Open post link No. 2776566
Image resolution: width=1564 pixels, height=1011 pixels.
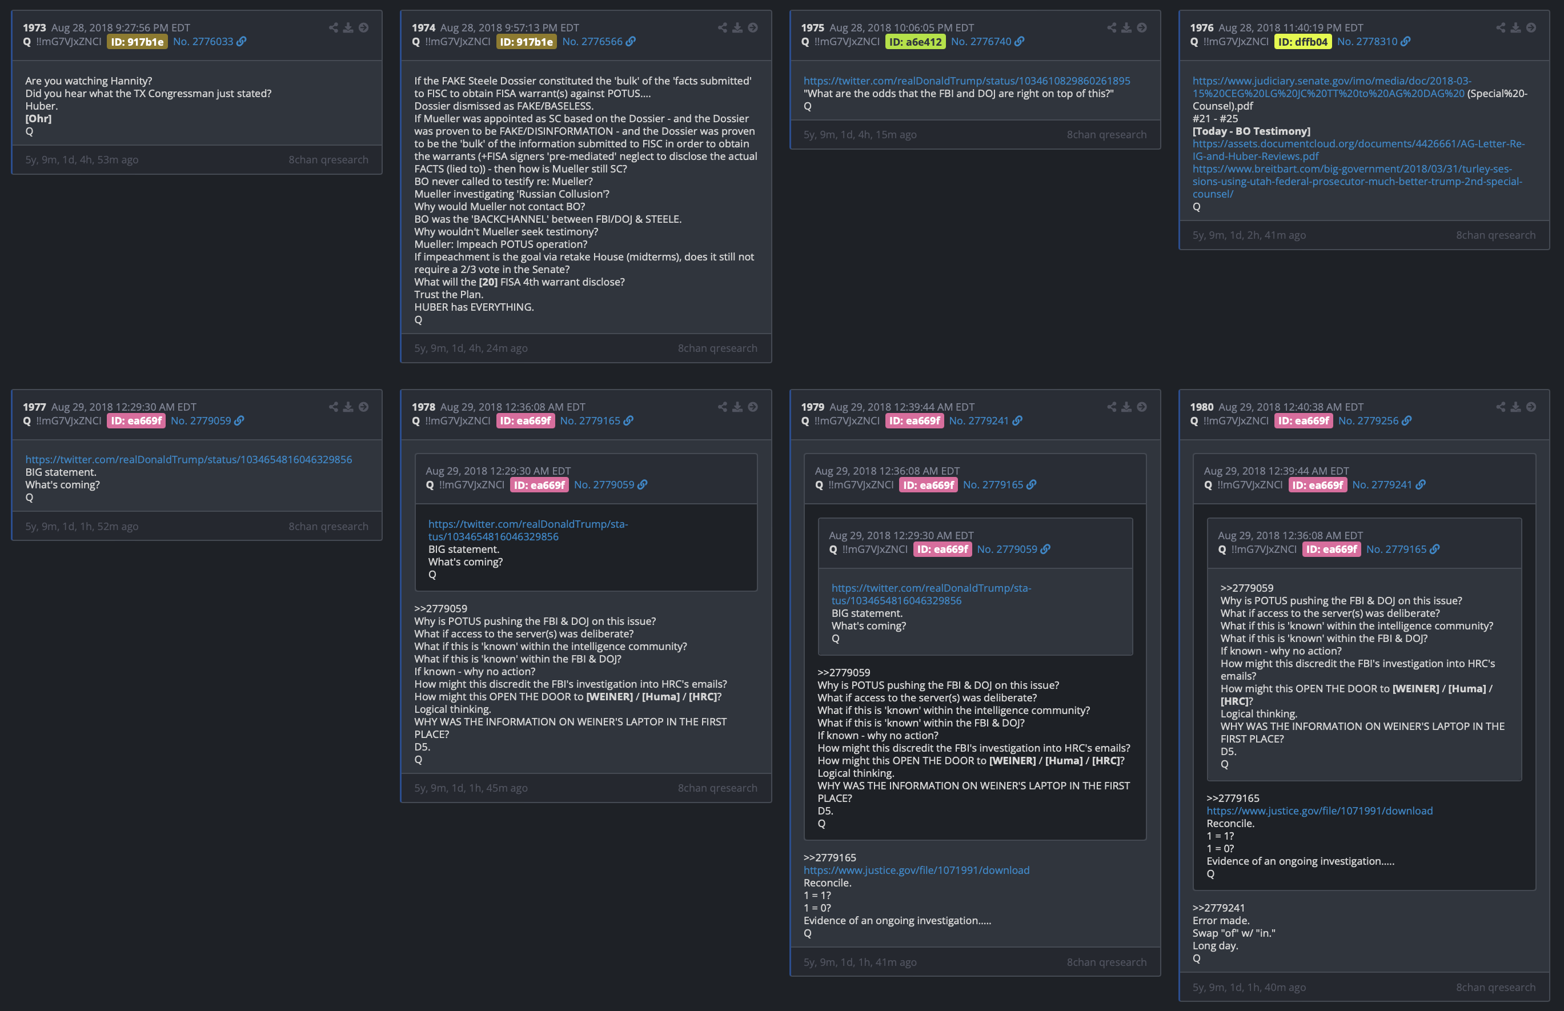(x=599, y=41)
